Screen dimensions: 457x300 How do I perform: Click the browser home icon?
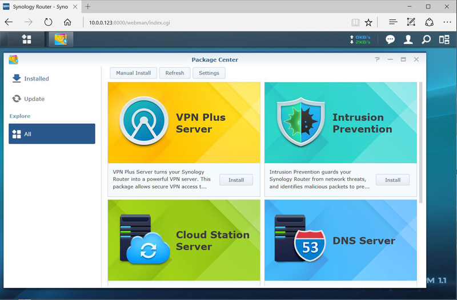(x=67, y=22)
